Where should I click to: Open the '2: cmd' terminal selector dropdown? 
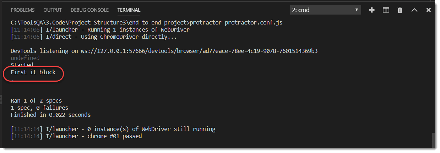tap(325, 10)
